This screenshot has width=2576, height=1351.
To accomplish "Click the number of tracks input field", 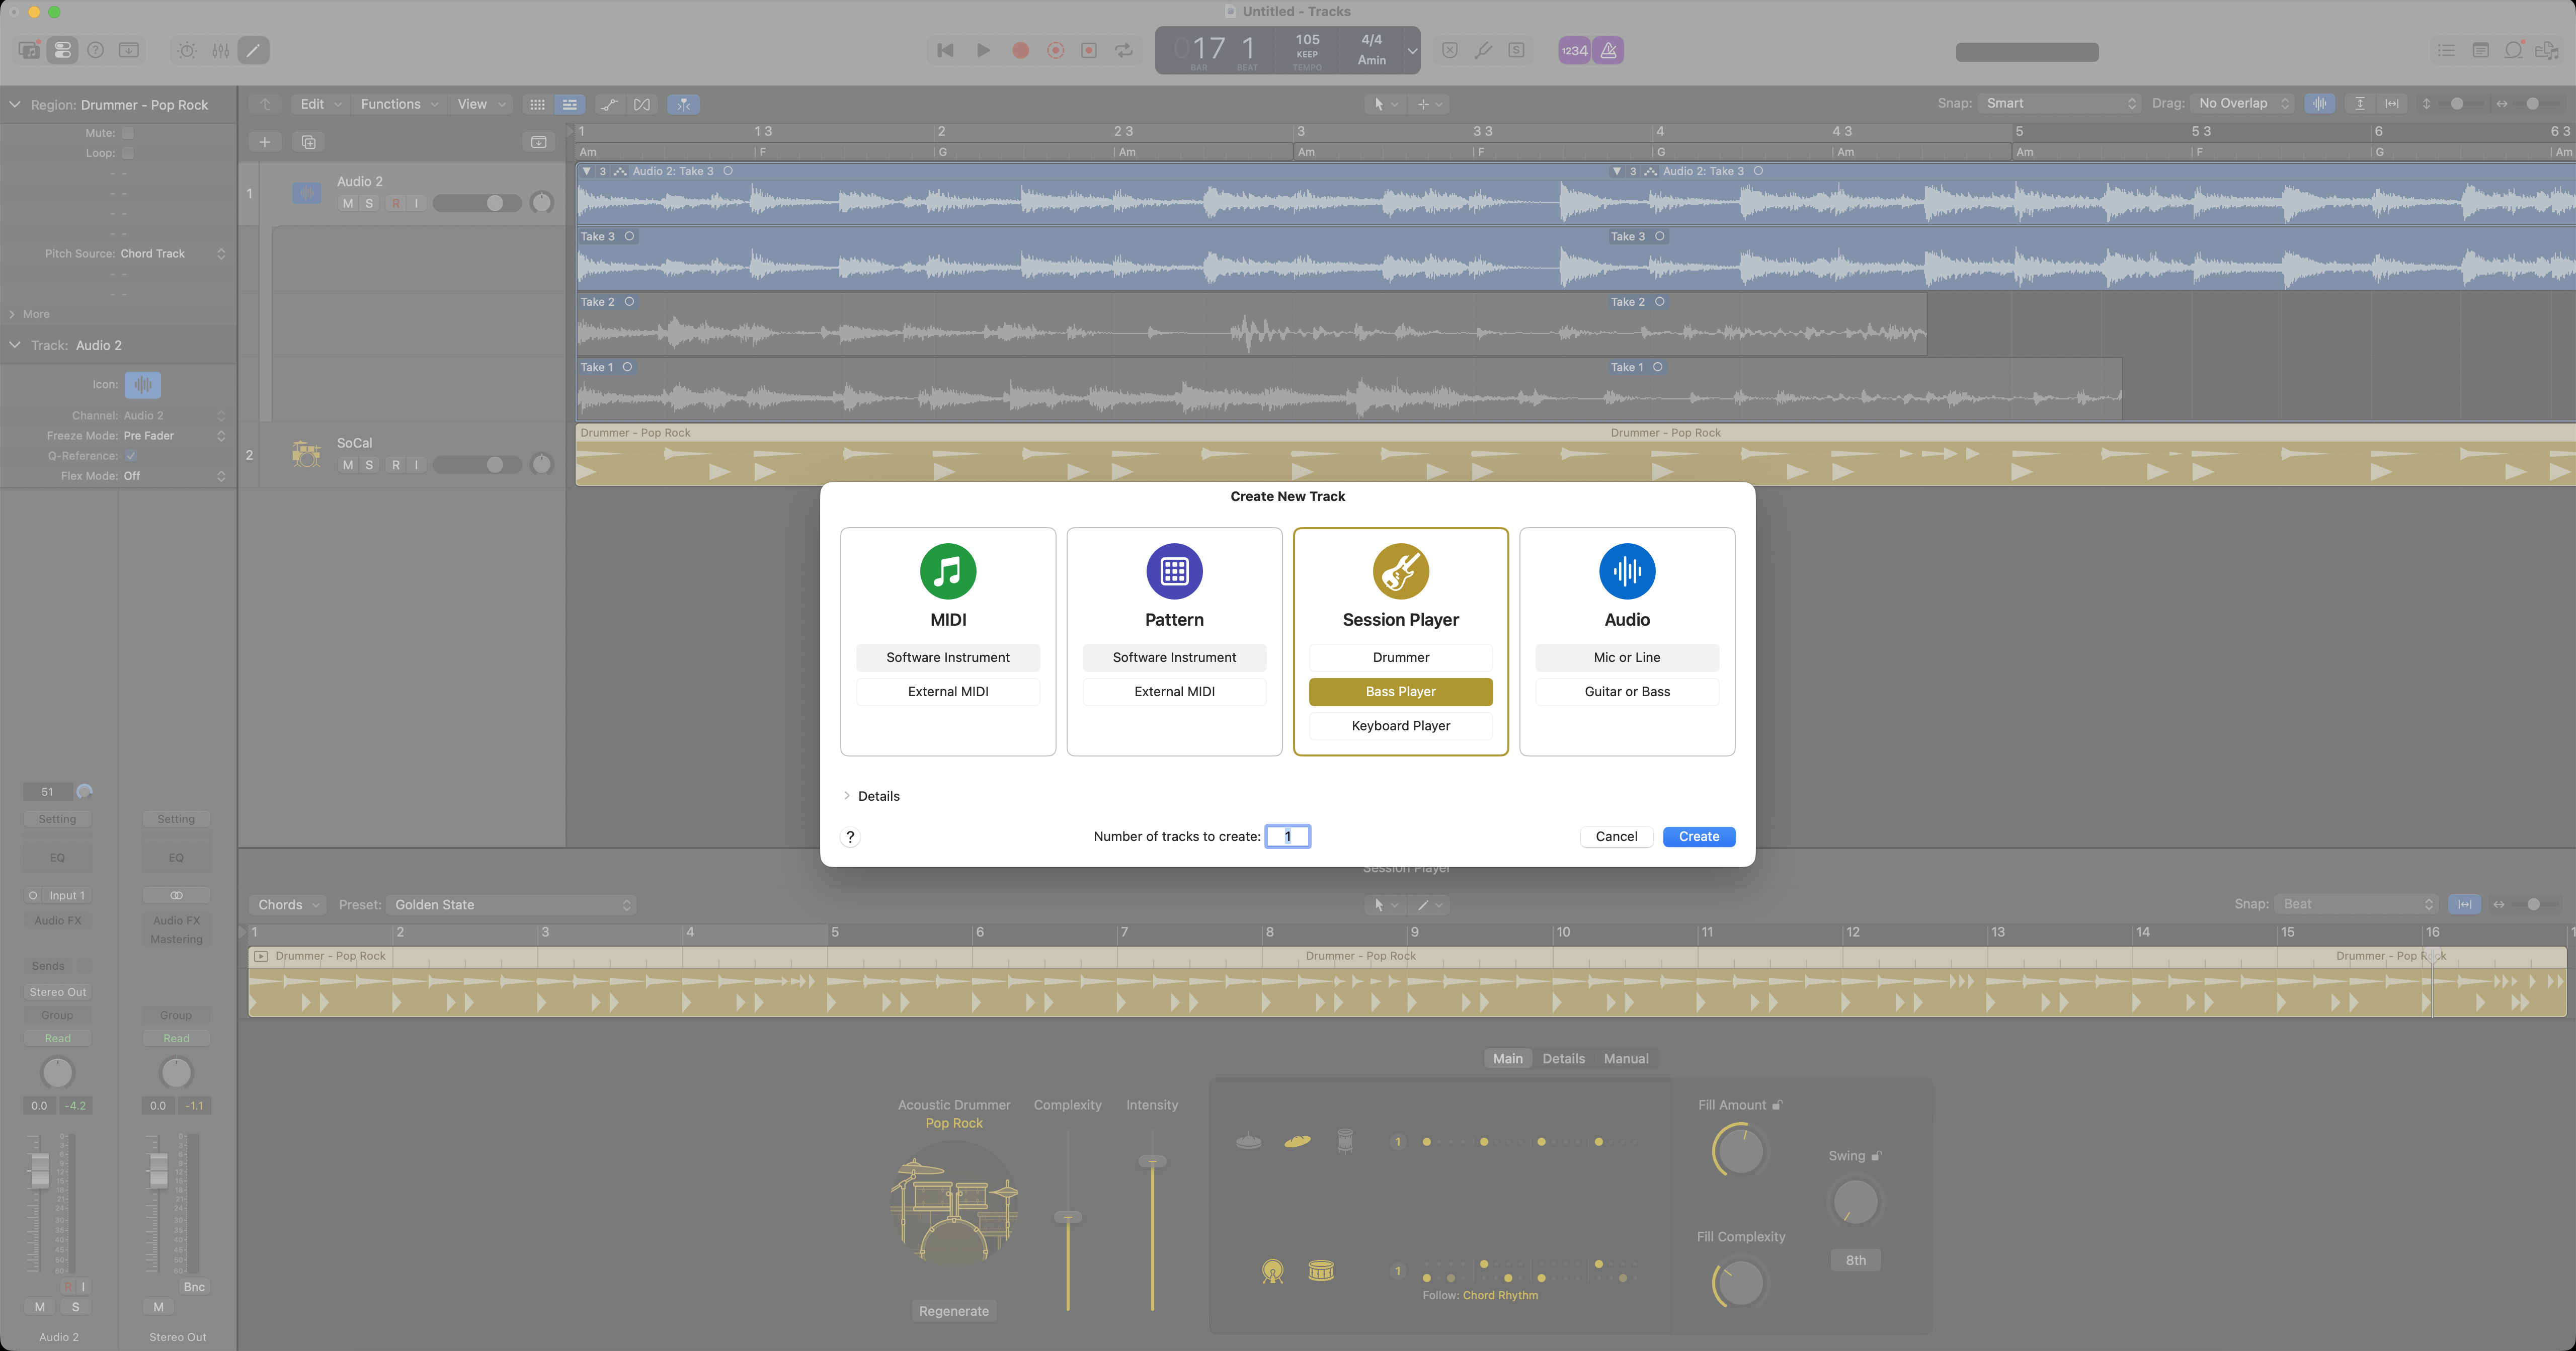I will click(x=1287, y=836).
